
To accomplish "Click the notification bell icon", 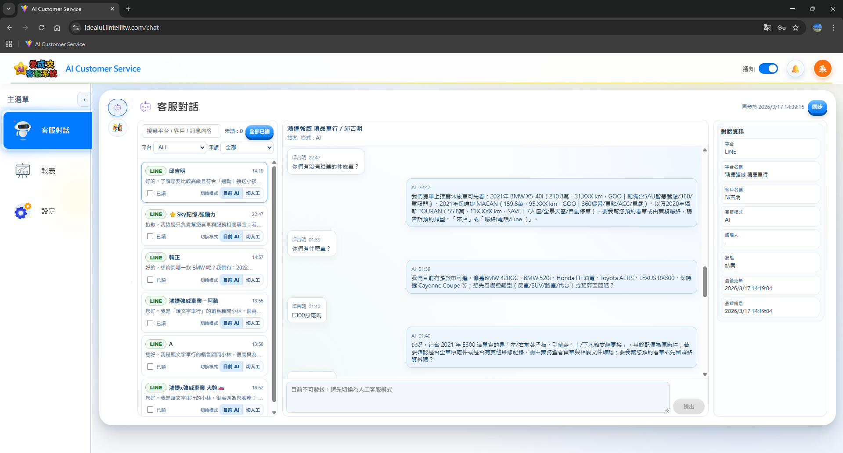I will 795,69.
